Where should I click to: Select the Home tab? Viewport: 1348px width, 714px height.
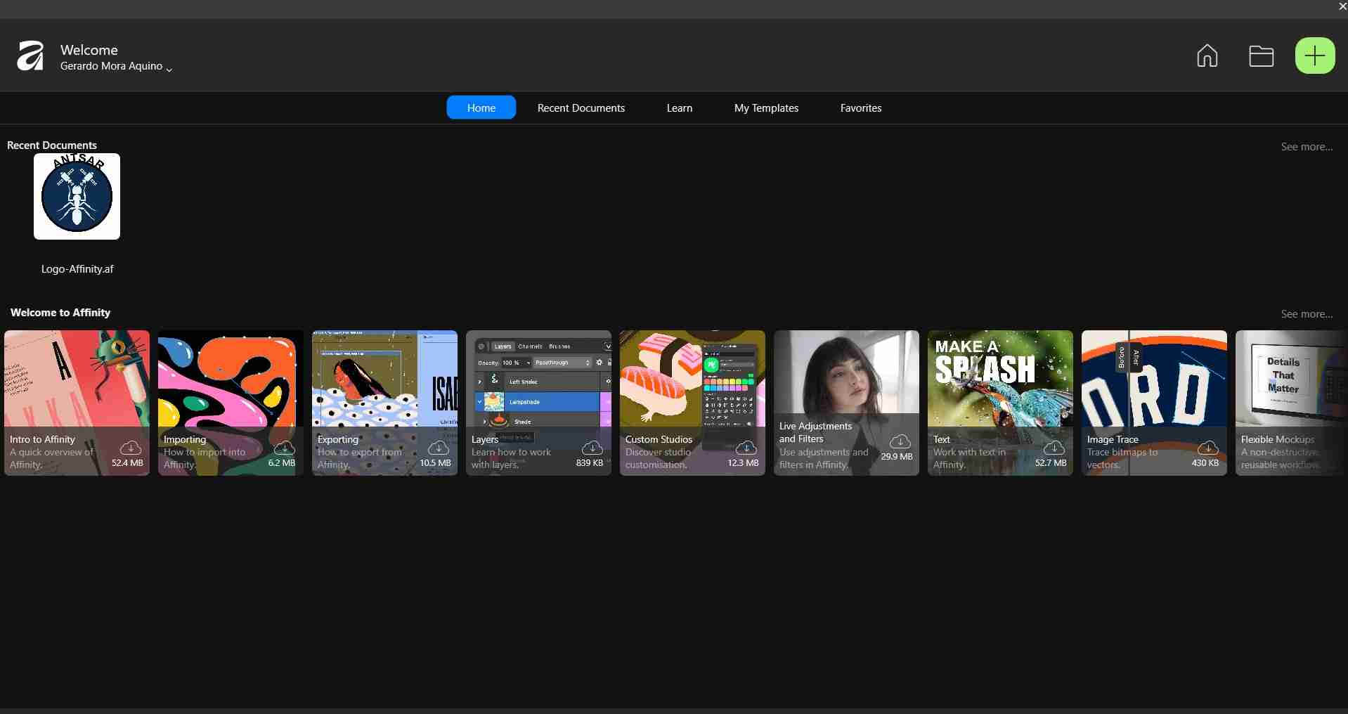pyautogui.click(x=481, y=108)
